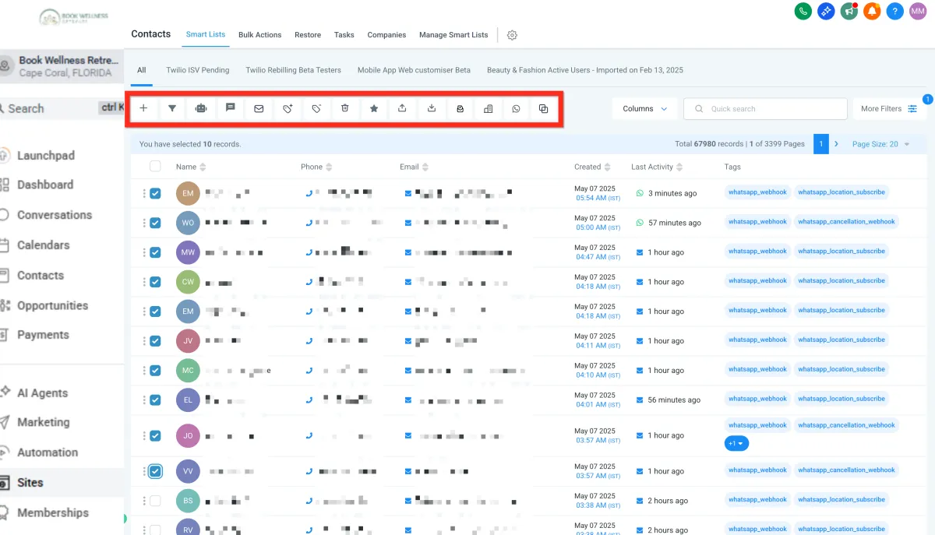Click the building company icon in toolbar
935x535 pixels.
pos(489,109)
